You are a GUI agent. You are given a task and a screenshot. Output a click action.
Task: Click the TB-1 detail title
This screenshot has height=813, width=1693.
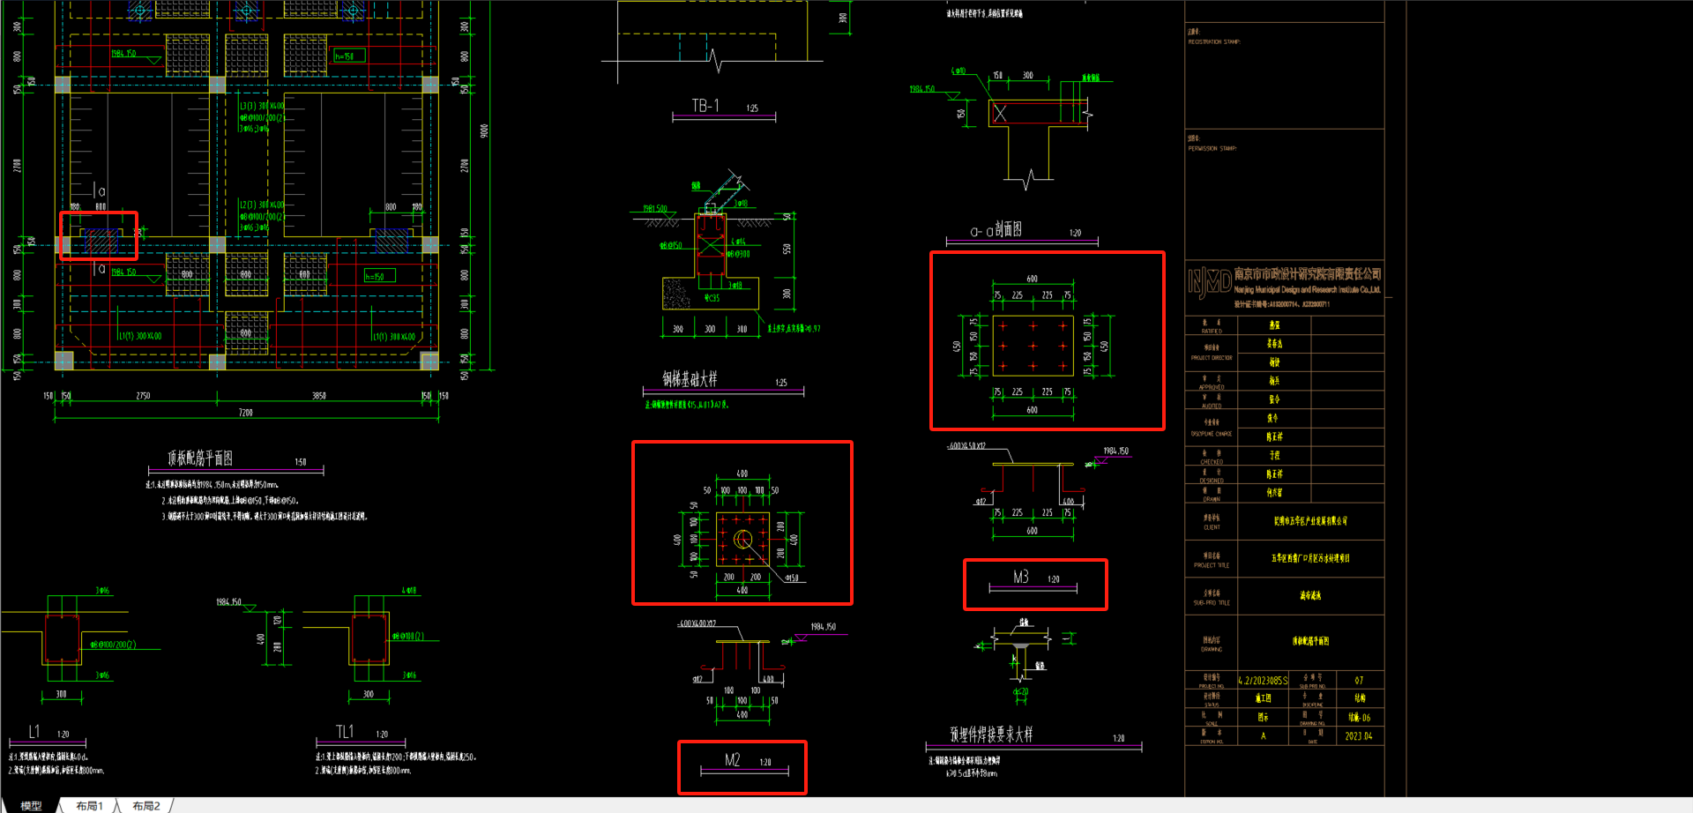pyautogui.click(x=705, y=106)
